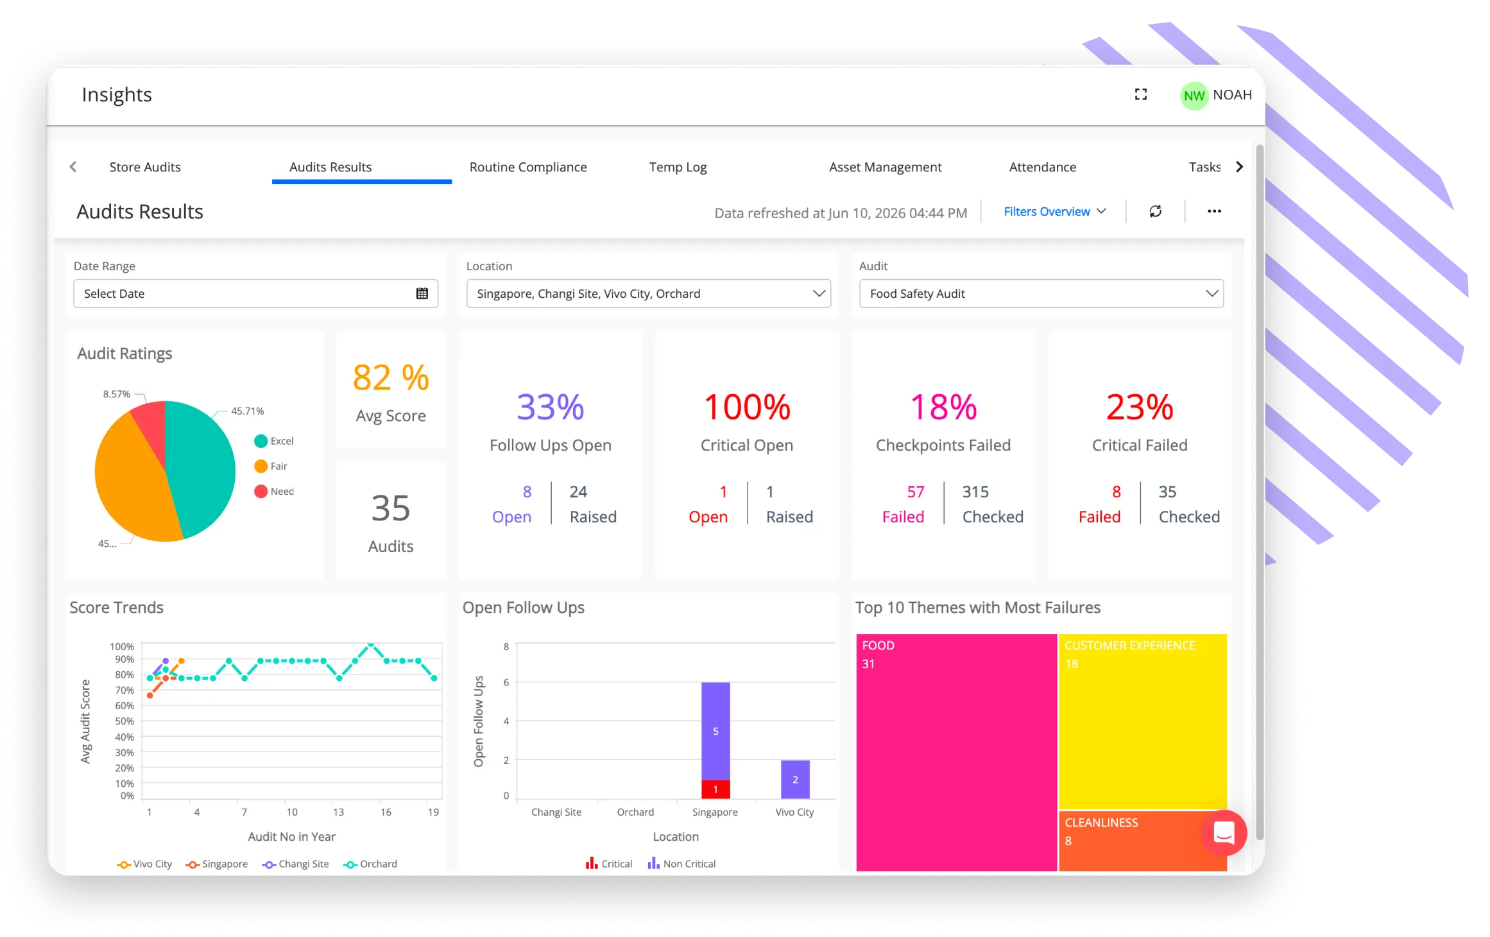Open the chat support bubble
Viewport: 1490px width, 937px height.
click(1223, 833)
